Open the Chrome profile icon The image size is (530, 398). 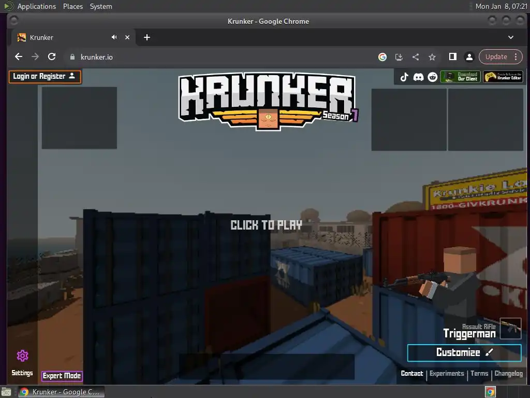pyautogui.click(x=469, y=57)
